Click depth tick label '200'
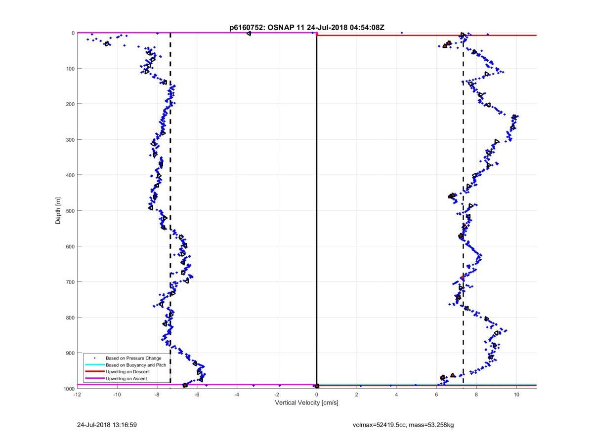 pos(70,104)
